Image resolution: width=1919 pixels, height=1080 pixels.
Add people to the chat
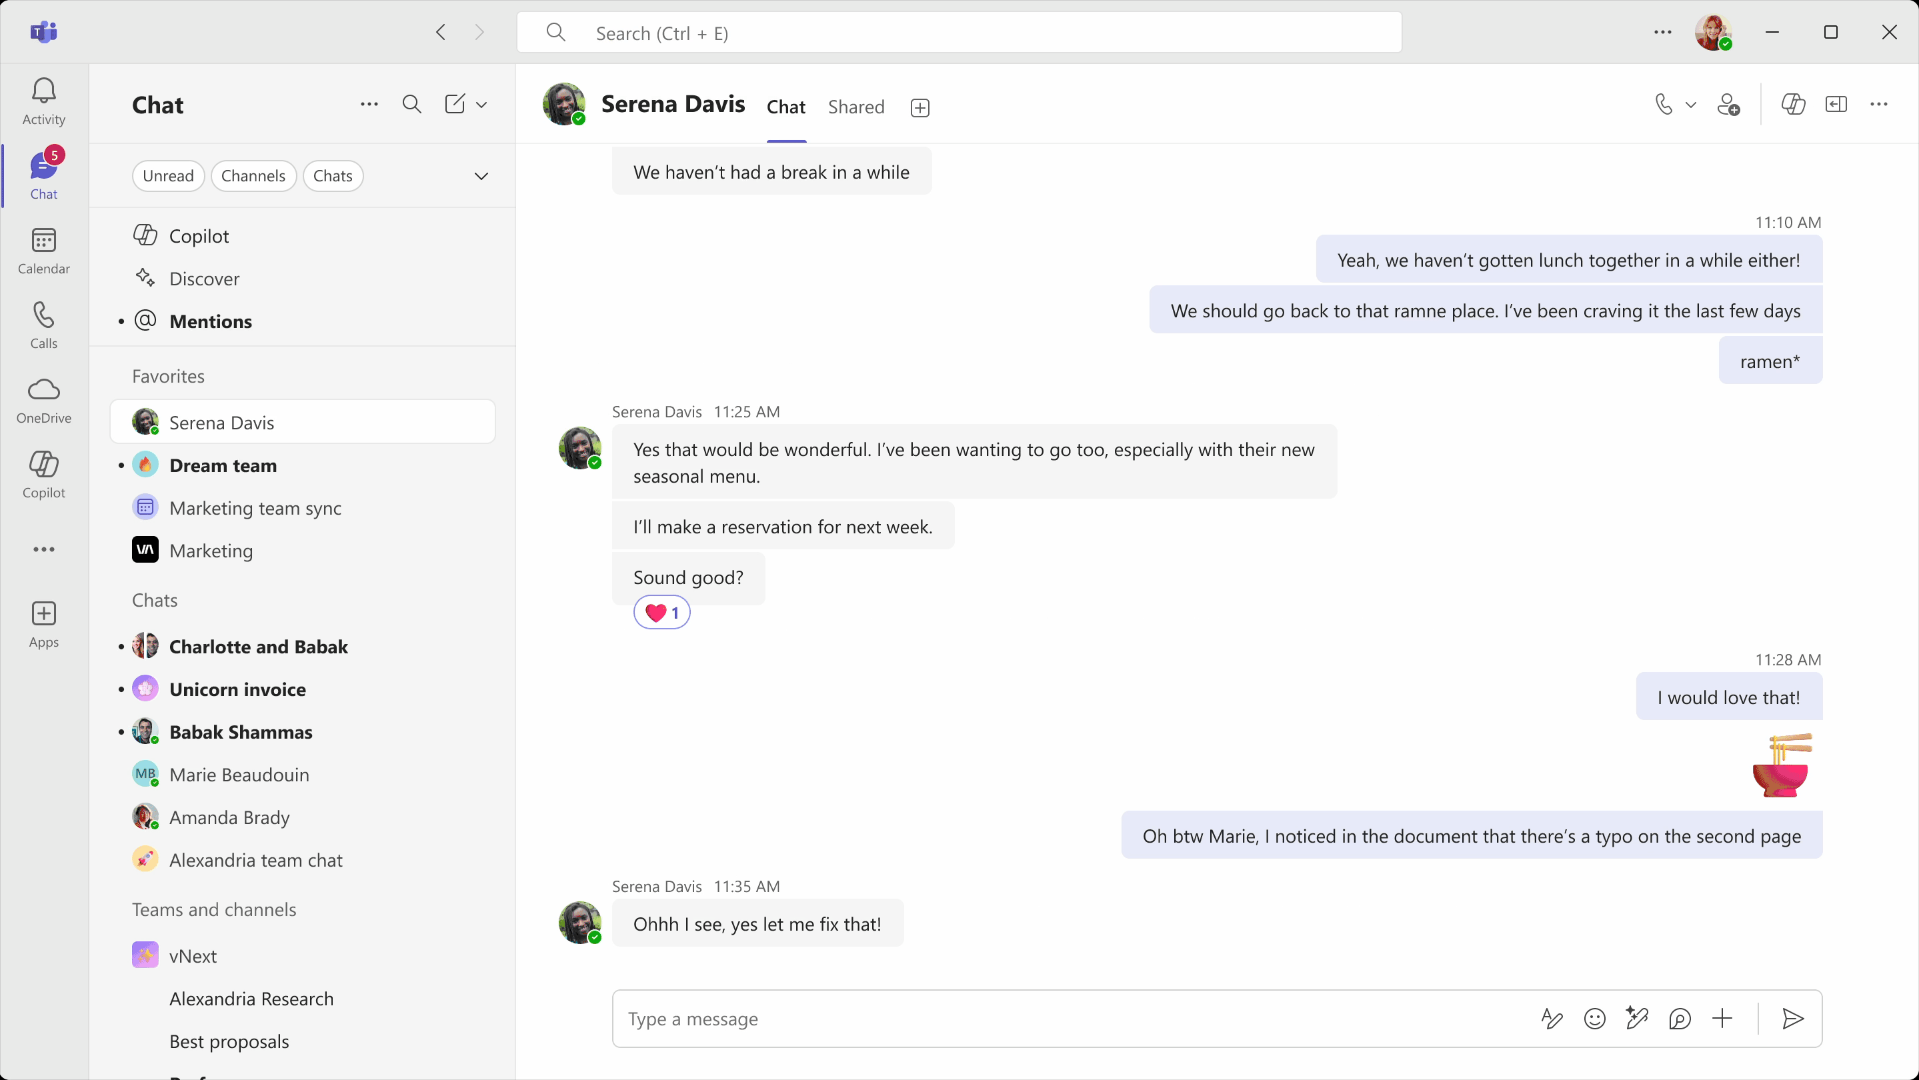point(1728,104)
